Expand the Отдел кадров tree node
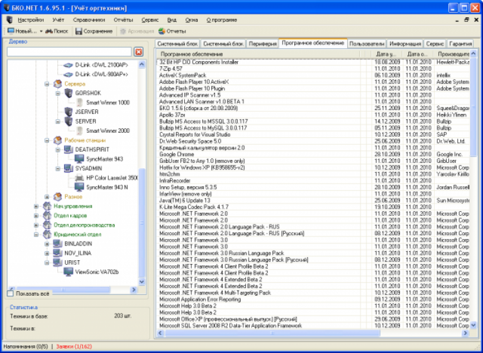This screenshot has height=353, width=483. pyautogui.click(x=36, y=216)
